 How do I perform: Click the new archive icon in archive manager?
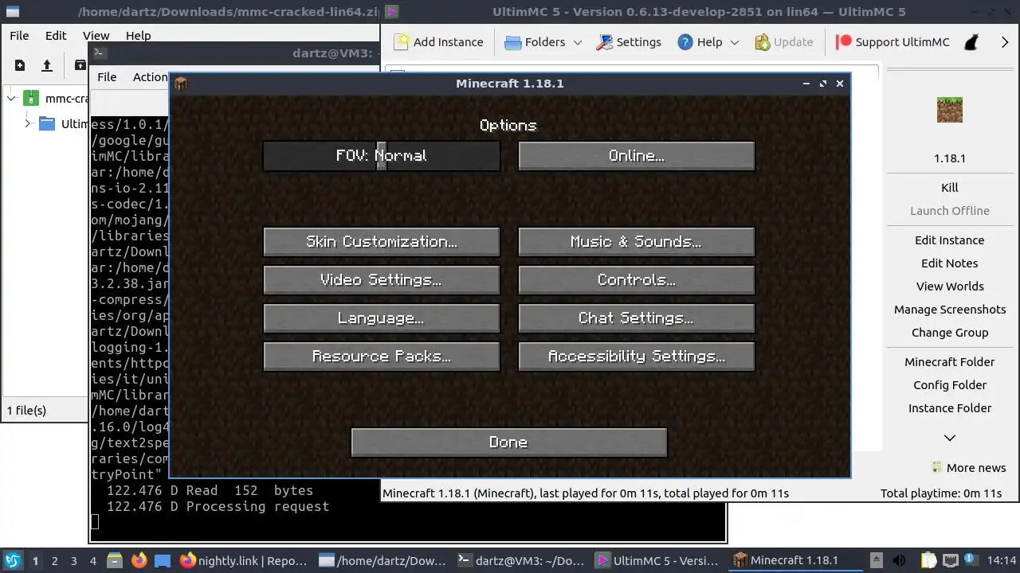(x=20, y=65)
